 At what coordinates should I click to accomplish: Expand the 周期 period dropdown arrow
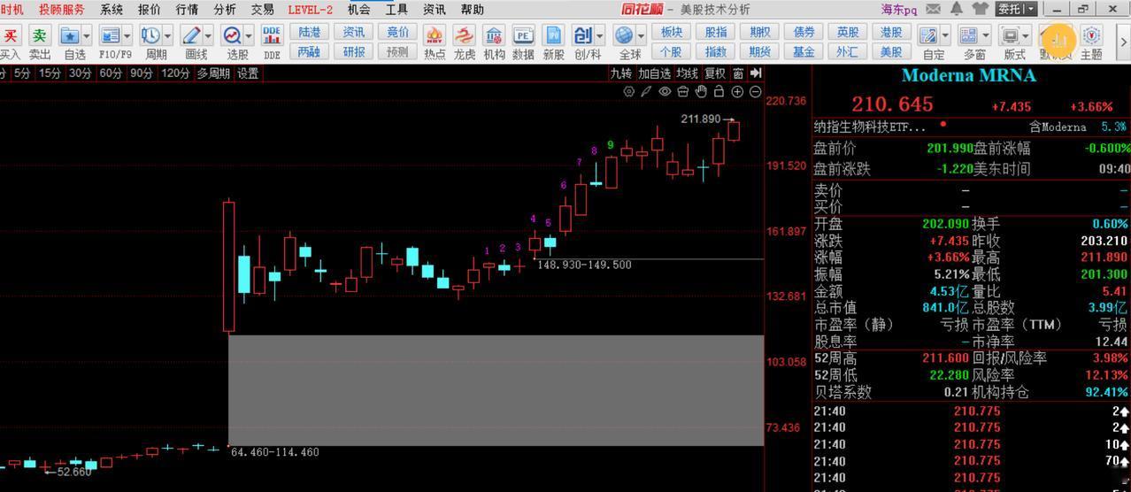(167, 36)
